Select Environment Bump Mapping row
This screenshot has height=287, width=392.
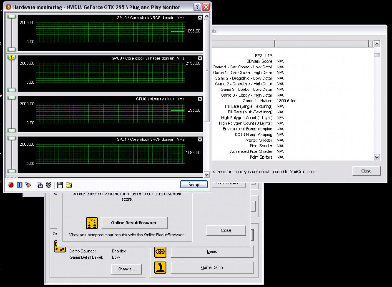click(292, 129)
